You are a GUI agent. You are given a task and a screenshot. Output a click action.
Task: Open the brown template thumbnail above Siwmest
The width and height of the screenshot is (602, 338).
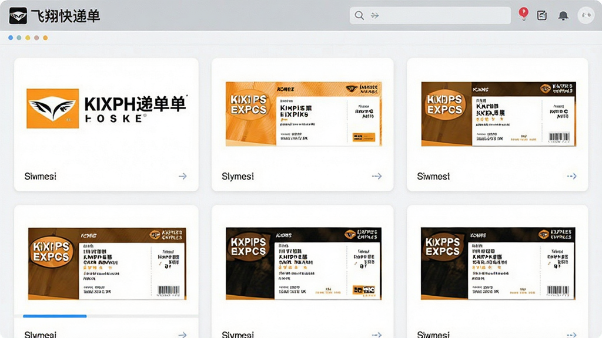click(499, 114)
